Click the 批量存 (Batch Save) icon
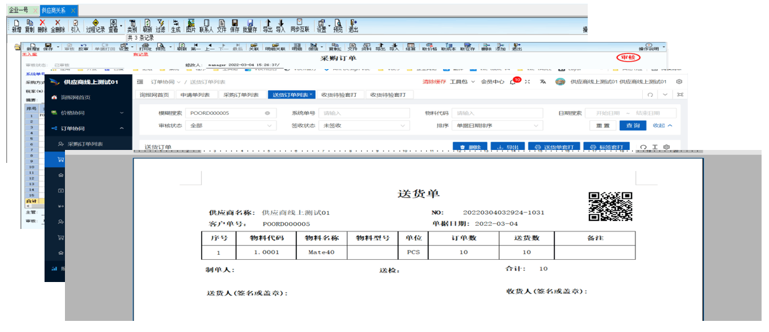 [249, 25]
